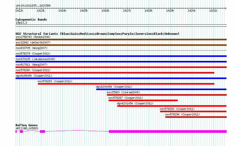
Task: Click the nsv817811 (Wang2007) red loss bar
Action: 121,67
